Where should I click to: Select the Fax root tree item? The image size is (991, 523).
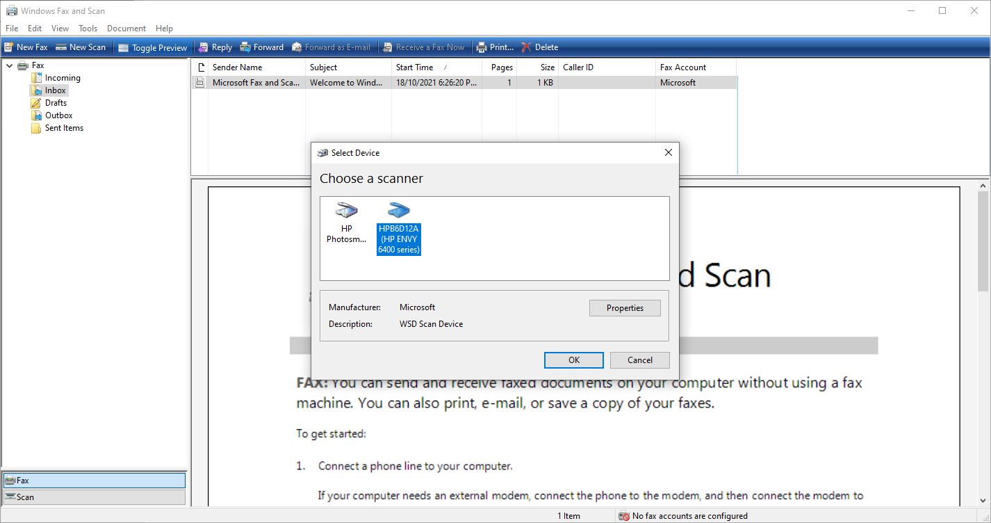point(38,65)
